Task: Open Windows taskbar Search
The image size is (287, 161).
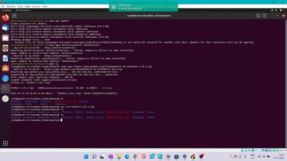Action: point(94,157)
